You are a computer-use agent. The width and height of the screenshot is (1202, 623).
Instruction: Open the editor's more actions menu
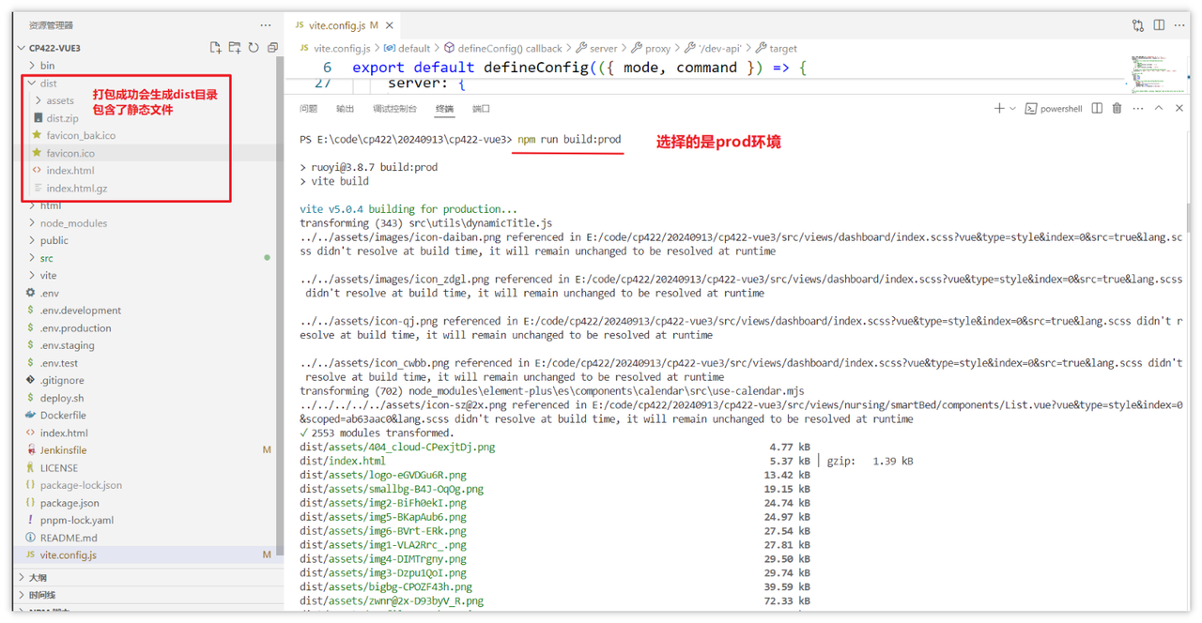pyautogui.click(x=1179, y=25)
